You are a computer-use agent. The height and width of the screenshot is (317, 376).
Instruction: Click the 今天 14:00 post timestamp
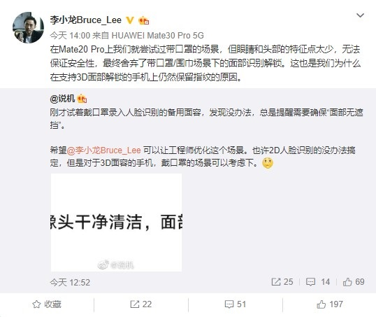tap(70, 36)
